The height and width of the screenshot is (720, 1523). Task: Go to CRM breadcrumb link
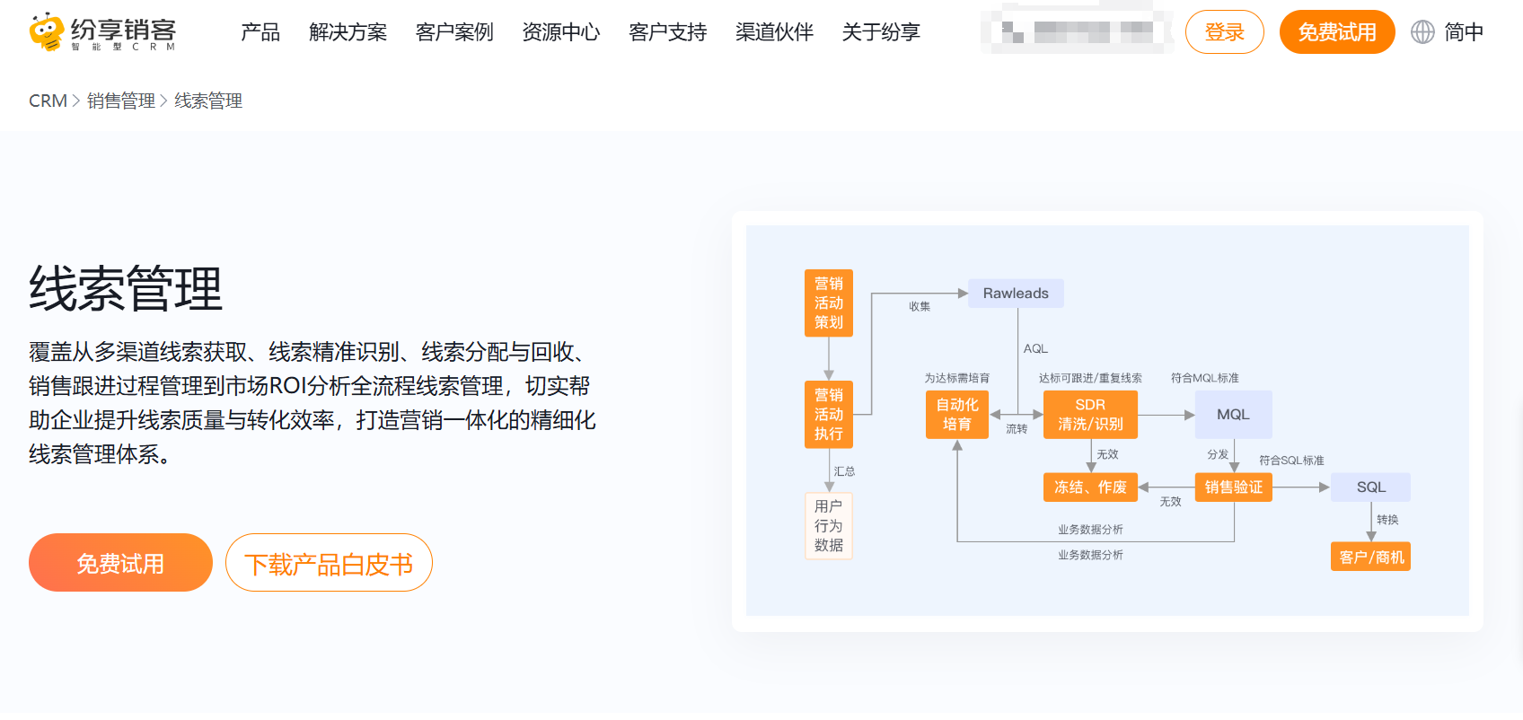click(x=48, y=101)
